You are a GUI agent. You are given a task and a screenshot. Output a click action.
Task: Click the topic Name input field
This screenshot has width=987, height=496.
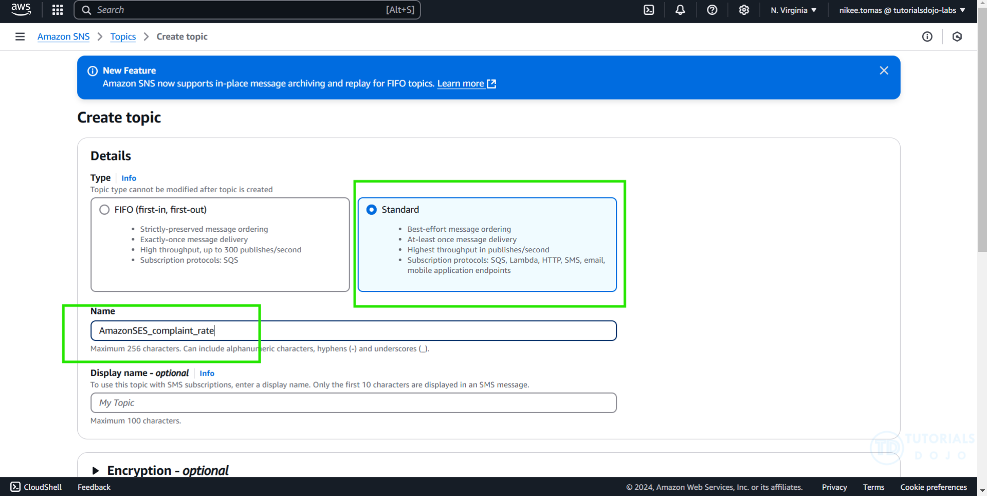tap(354, 330)
